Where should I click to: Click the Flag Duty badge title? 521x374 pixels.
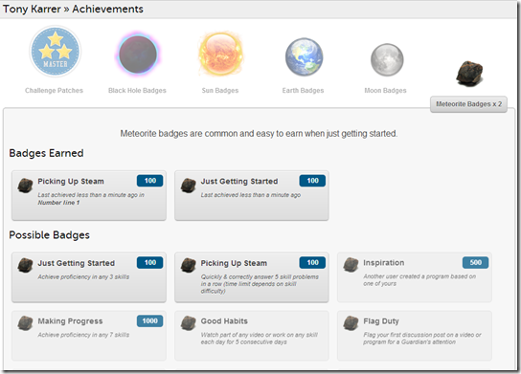click(381, 321)
